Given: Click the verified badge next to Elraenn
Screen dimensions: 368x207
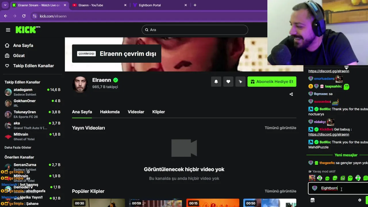Looking at the screenshot, I should point(116,80).
